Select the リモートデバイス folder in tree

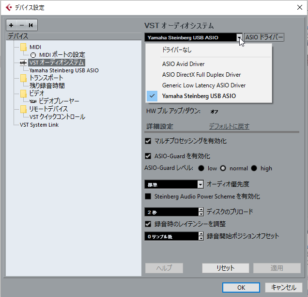23,109
